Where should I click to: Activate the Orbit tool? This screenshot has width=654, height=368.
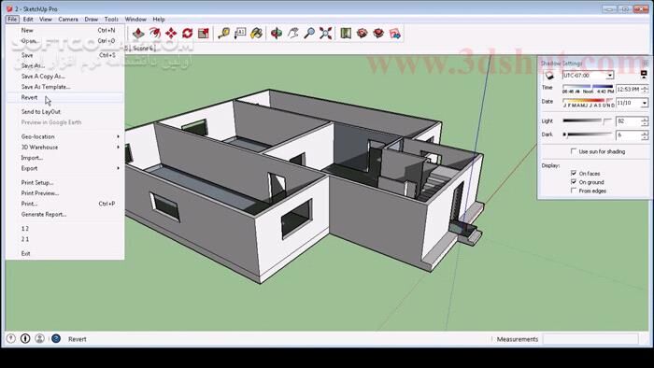point(277,34)
